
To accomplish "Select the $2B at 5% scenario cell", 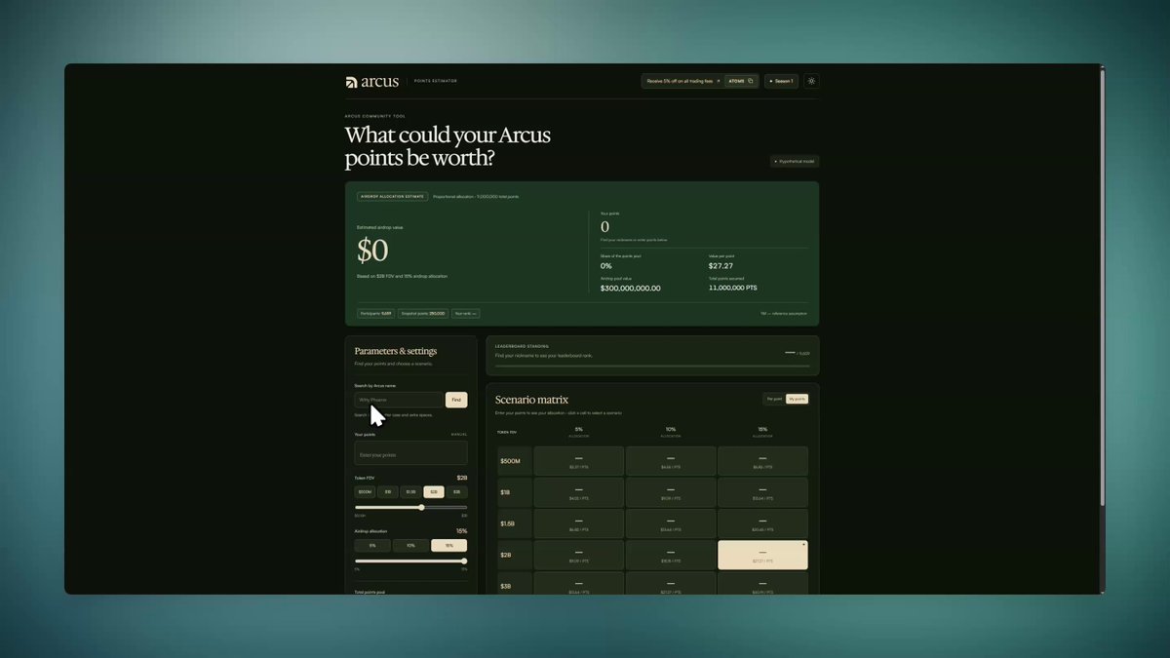I will click(579, 555).
